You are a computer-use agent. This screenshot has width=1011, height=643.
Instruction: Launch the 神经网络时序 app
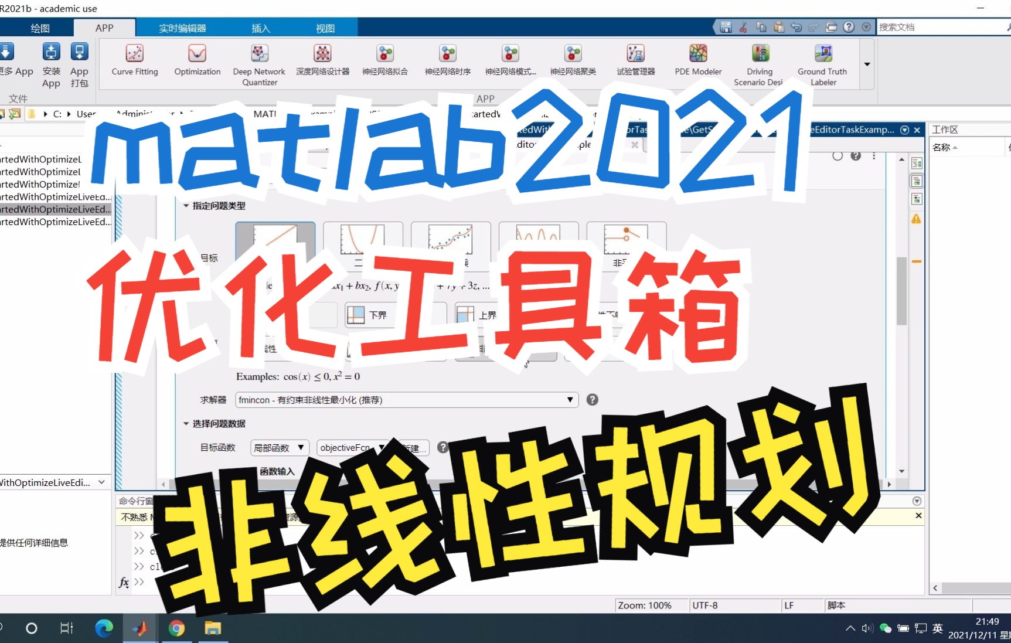(x=448, y=60)
